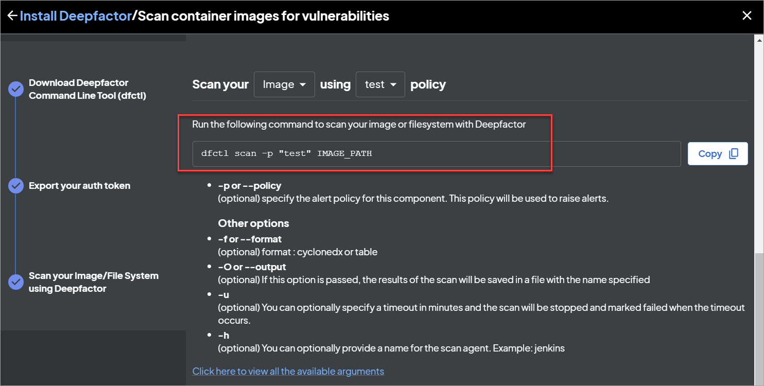Click the dfctl scan command field
764x386 pixels.
click(437, 153)
